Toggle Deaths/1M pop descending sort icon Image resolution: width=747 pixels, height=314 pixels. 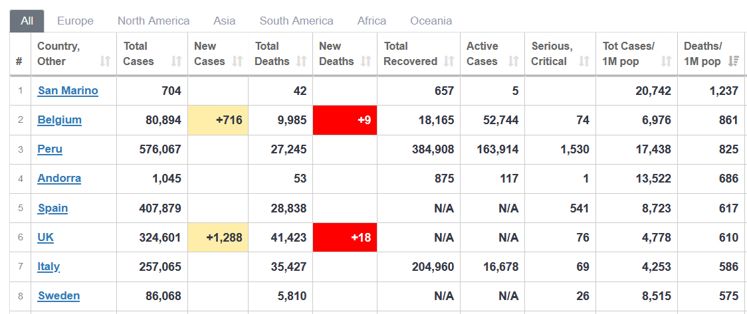click(x=734, y=62)
